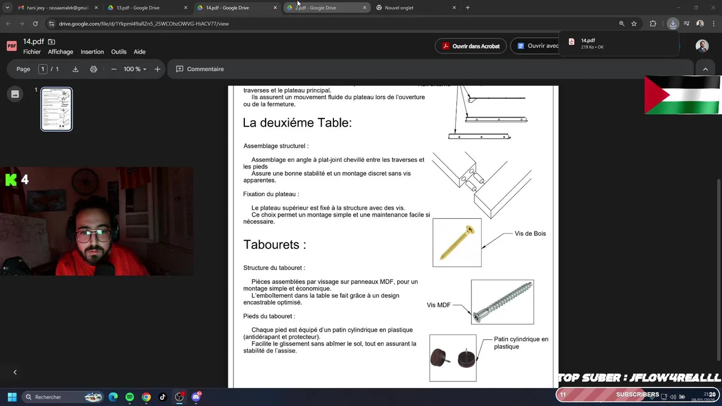722x406 pixels.
Task: Open the browser extensions puzzle icon
Action: click(653, 24)
